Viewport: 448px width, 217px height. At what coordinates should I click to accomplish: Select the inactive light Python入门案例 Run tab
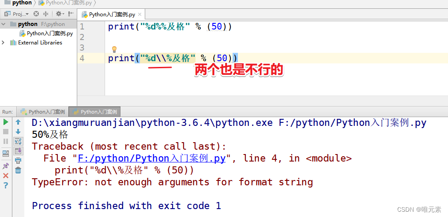click(43, 112)
